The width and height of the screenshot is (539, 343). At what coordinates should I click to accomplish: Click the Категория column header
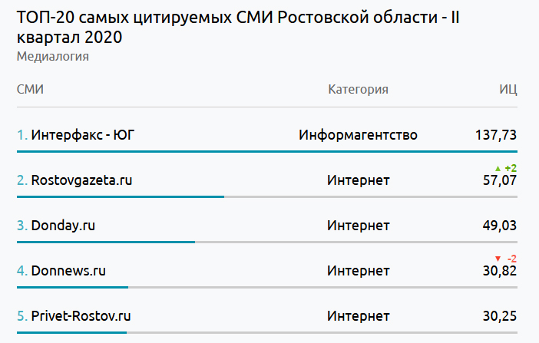tap(358, 90)
